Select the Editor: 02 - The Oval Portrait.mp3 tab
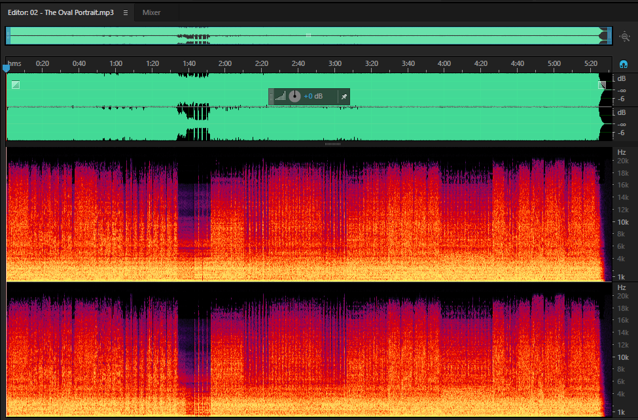This screenshot has width=638, height=420. pos(61,12)
